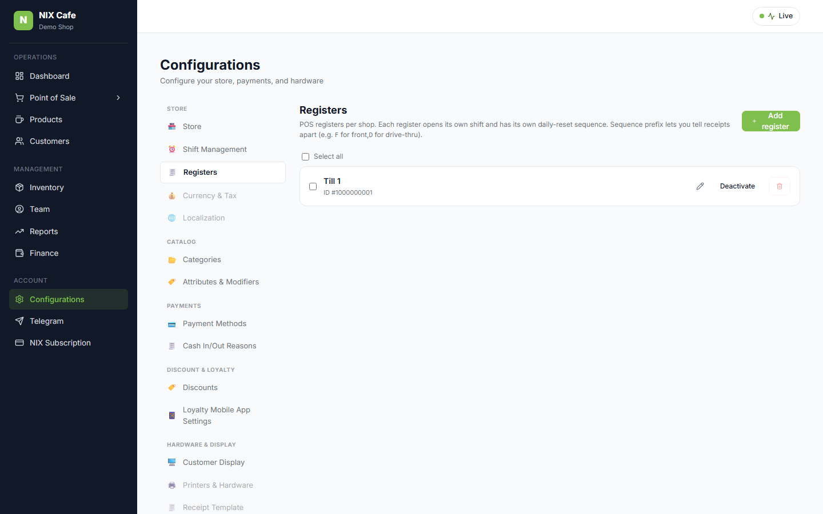Screen dimensions: 823x514
Task: Click the Printers & Hardware printer icon
Action: (172, 485)
